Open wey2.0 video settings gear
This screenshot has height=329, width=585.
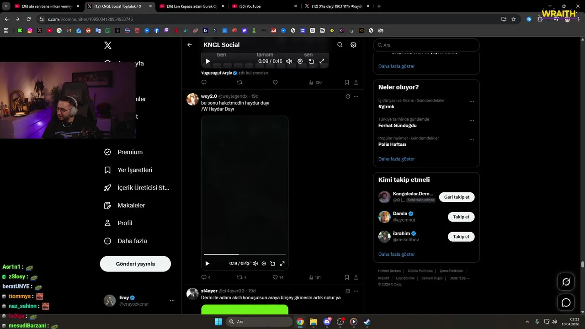[x=264, y=263]
